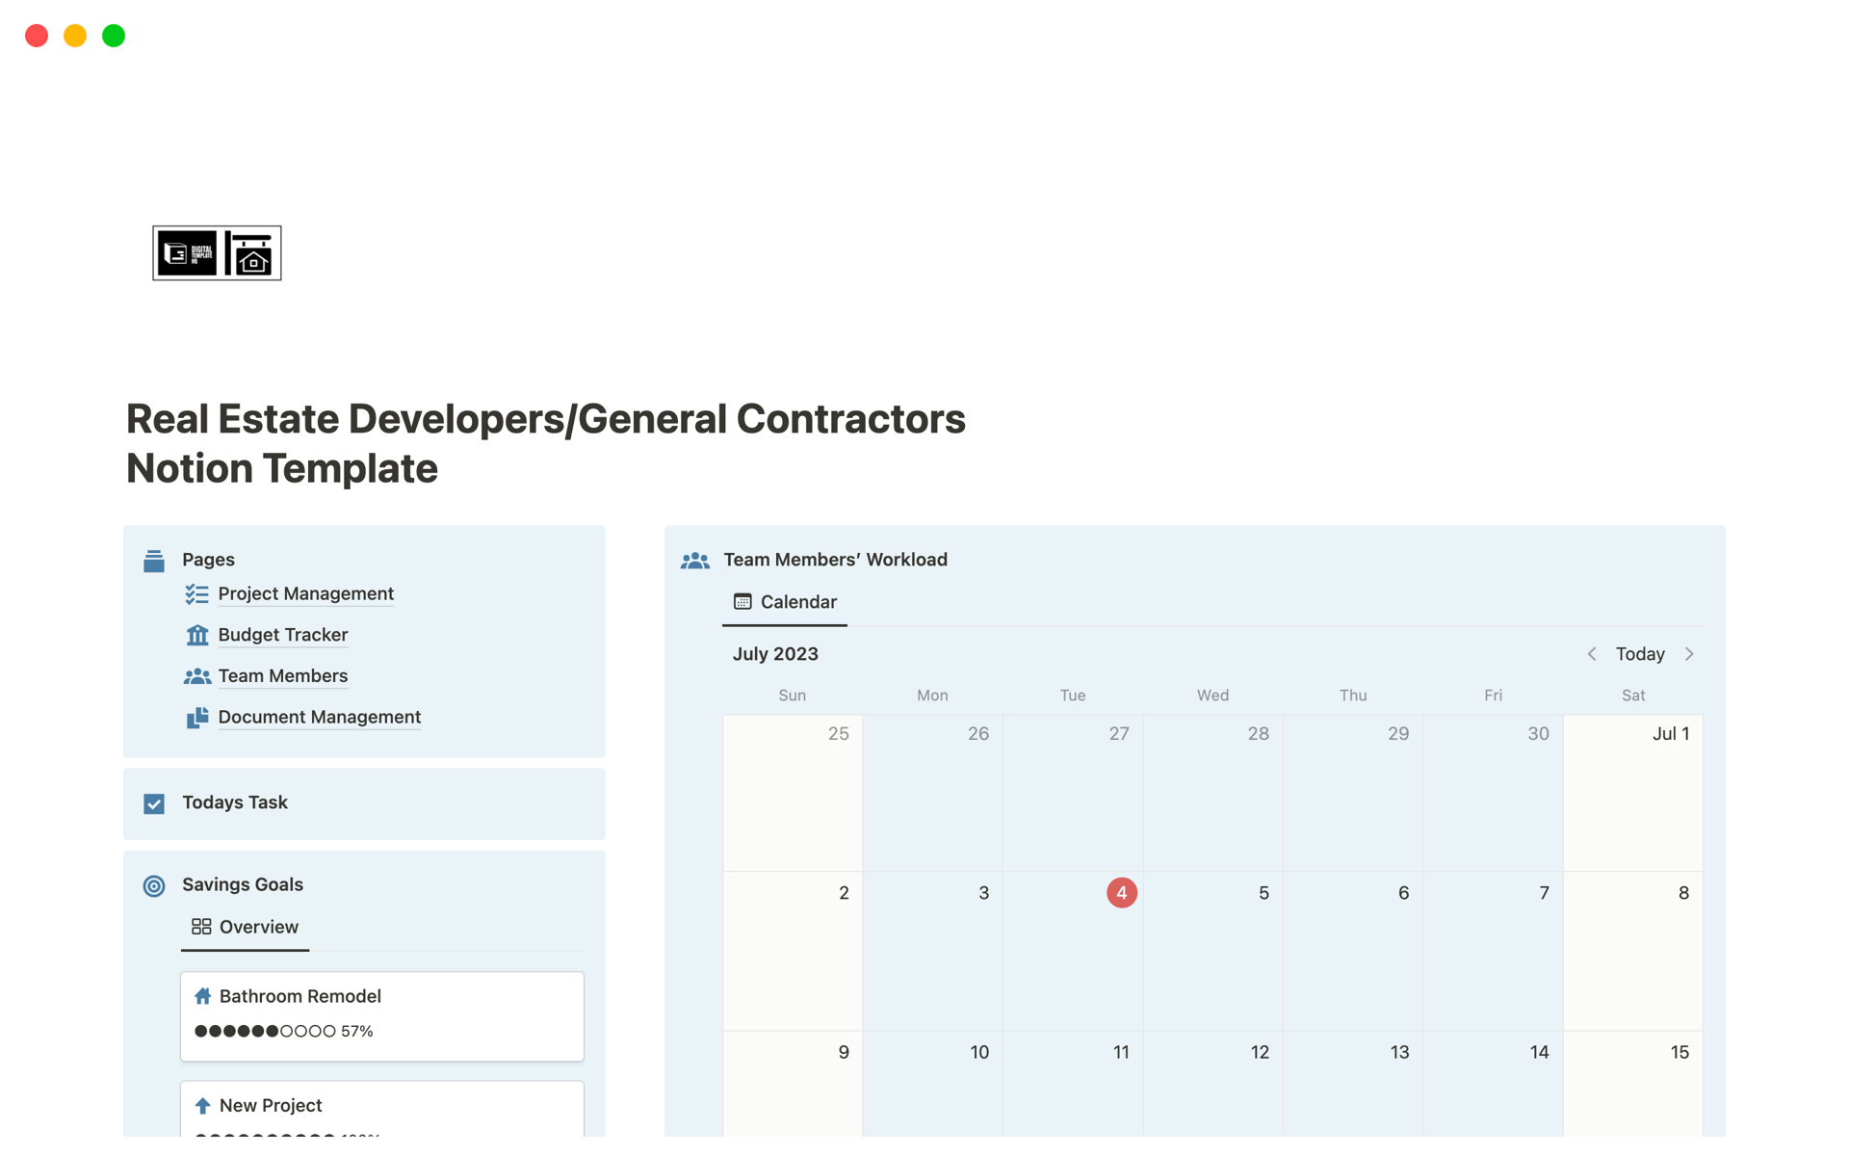Select the Overview tab under Savings Goals

[x=246, y=927]
